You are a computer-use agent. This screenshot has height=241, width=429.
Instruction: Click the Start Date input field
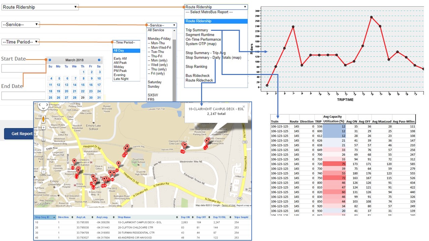(23, 69)
